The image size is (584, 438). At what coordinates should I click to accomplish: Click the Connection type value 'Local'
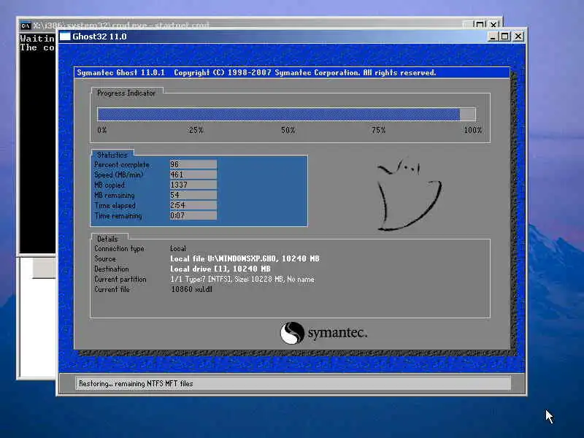[178, 248]
